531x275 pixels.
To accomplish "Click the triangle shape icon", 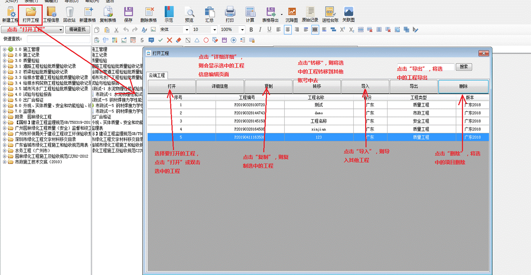I will pyautogui.click(x=197, y=40).
